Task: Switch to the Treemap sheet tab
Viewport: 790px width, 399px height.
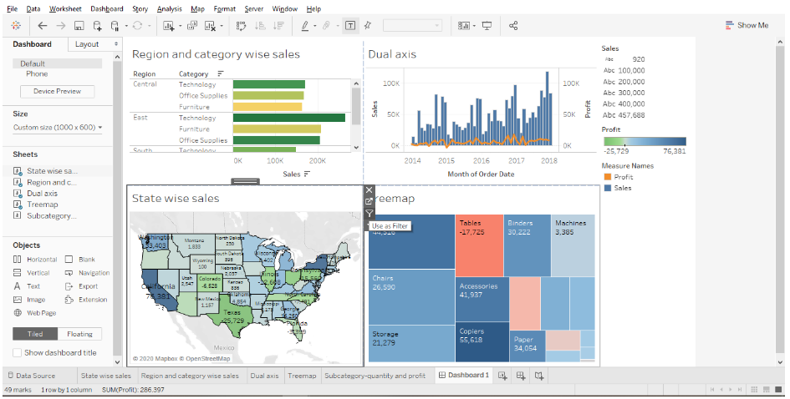Action: pos(301,376)
